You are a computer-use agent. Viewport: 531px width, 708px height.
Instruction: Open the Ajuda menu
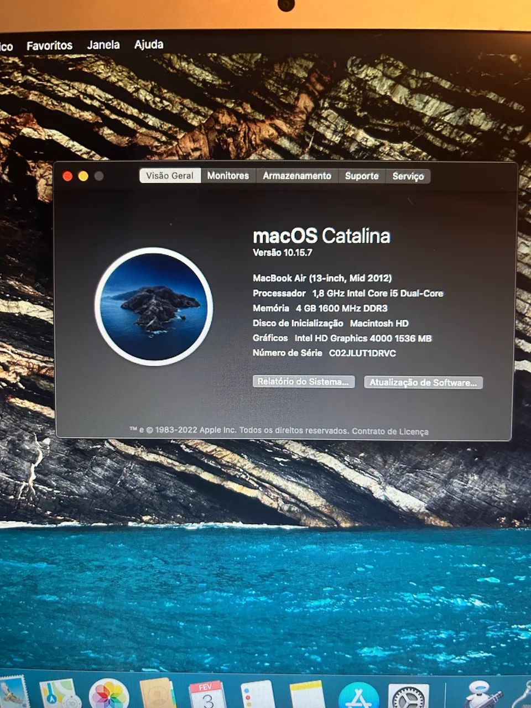(x=149, y=44)
